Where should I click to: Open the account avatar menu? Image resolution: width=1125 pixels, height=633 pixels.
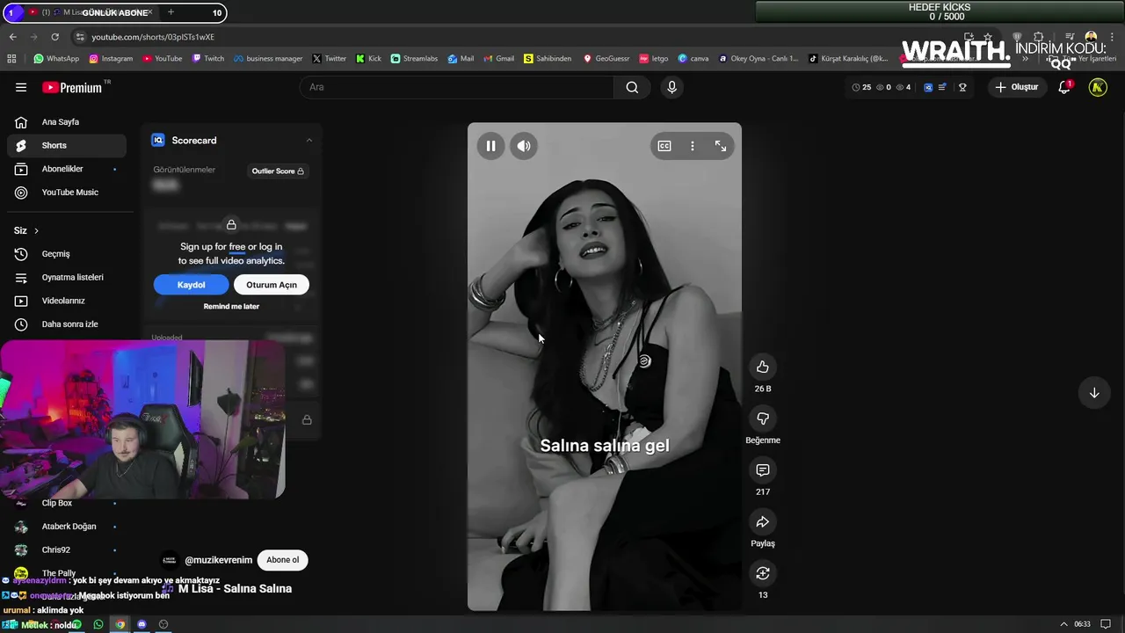[x=1098, y=87]
